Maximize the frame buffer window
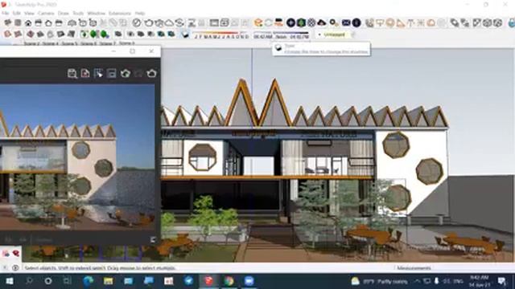The image size is (515, 289). point(132,51)
